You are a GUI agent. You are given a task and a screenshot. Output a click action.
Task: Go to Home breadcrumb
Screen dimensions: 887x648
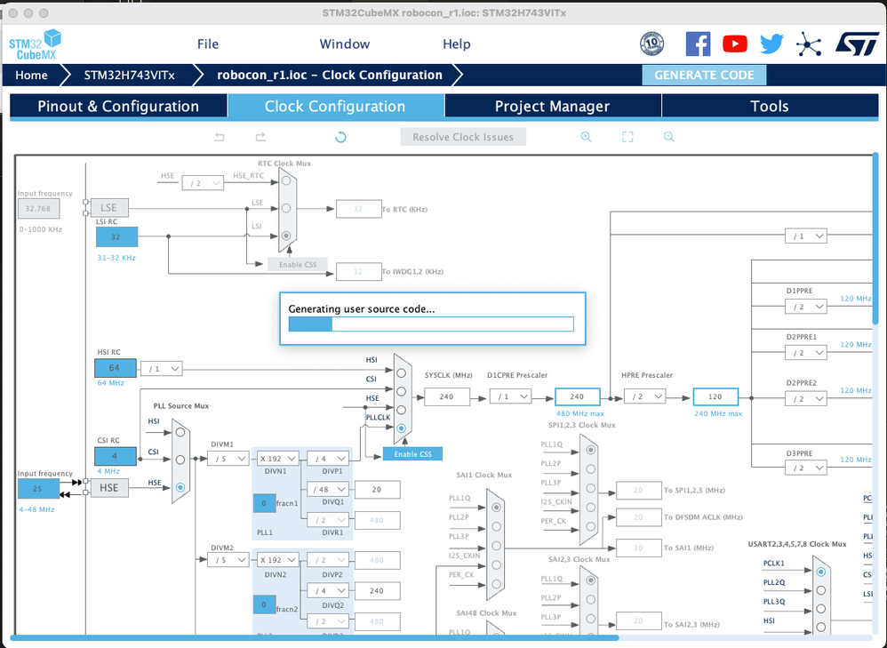point(32,76)
